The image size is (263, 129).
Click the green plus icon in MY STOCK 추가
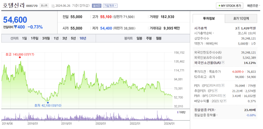pos(219,6)
